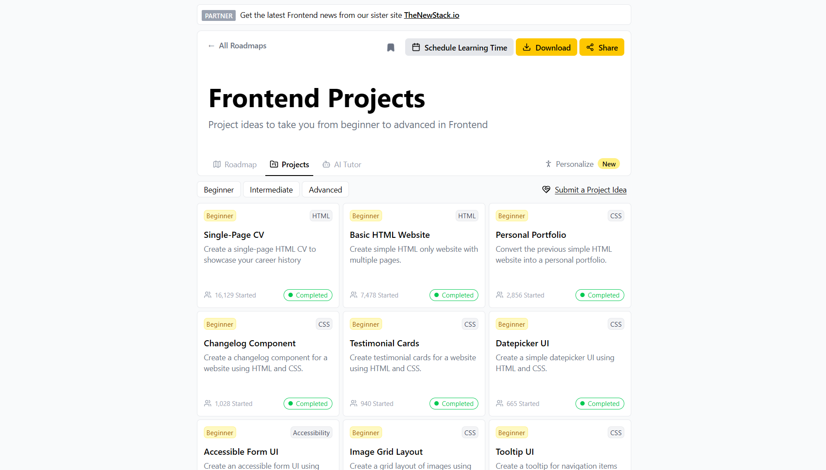Click the share network icon
The height and width of the screenshot is (470, 826).
590,47
